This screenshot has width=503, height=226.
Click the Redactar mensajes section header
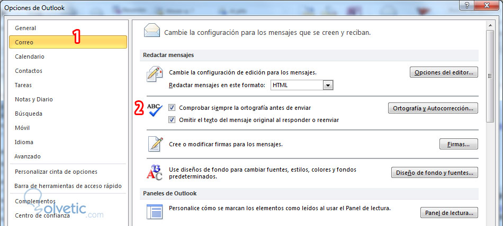coord(309,55)
